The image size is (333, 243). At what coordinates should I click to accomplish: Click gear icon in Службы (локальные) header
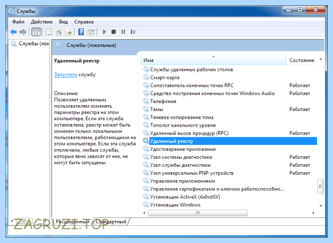click(60, 46)
